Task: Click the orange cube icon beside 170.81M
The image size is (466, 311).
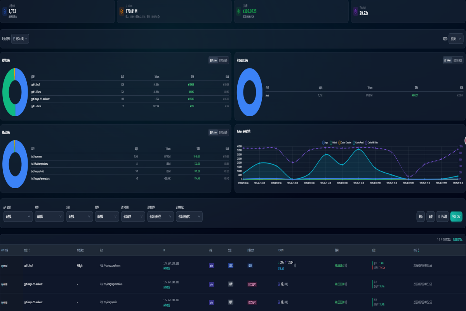Action: pyautogui.click(x=122, y=11)
